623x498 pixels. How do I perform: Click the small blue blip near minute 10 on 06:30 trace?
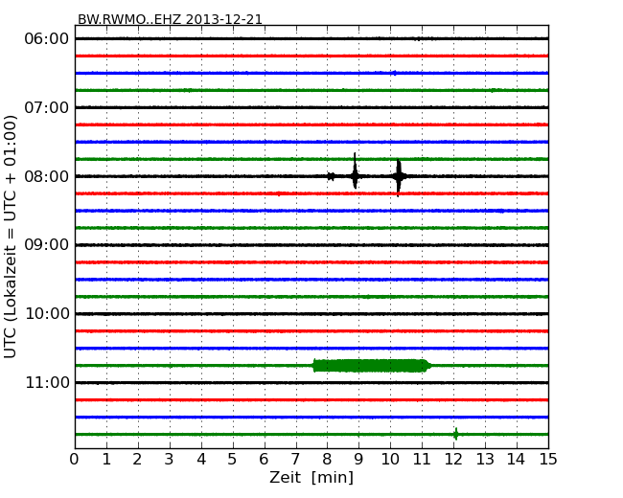[394, 73]
